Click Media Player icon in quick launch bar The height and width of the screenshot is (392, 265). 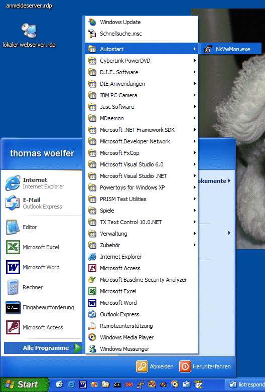pyautogui.click(x=175, y=384)
